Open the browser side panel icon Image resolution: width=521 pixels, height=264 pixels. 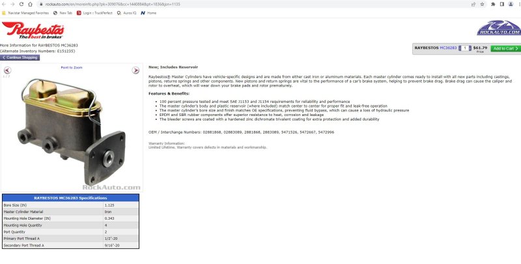click(501, 5)
